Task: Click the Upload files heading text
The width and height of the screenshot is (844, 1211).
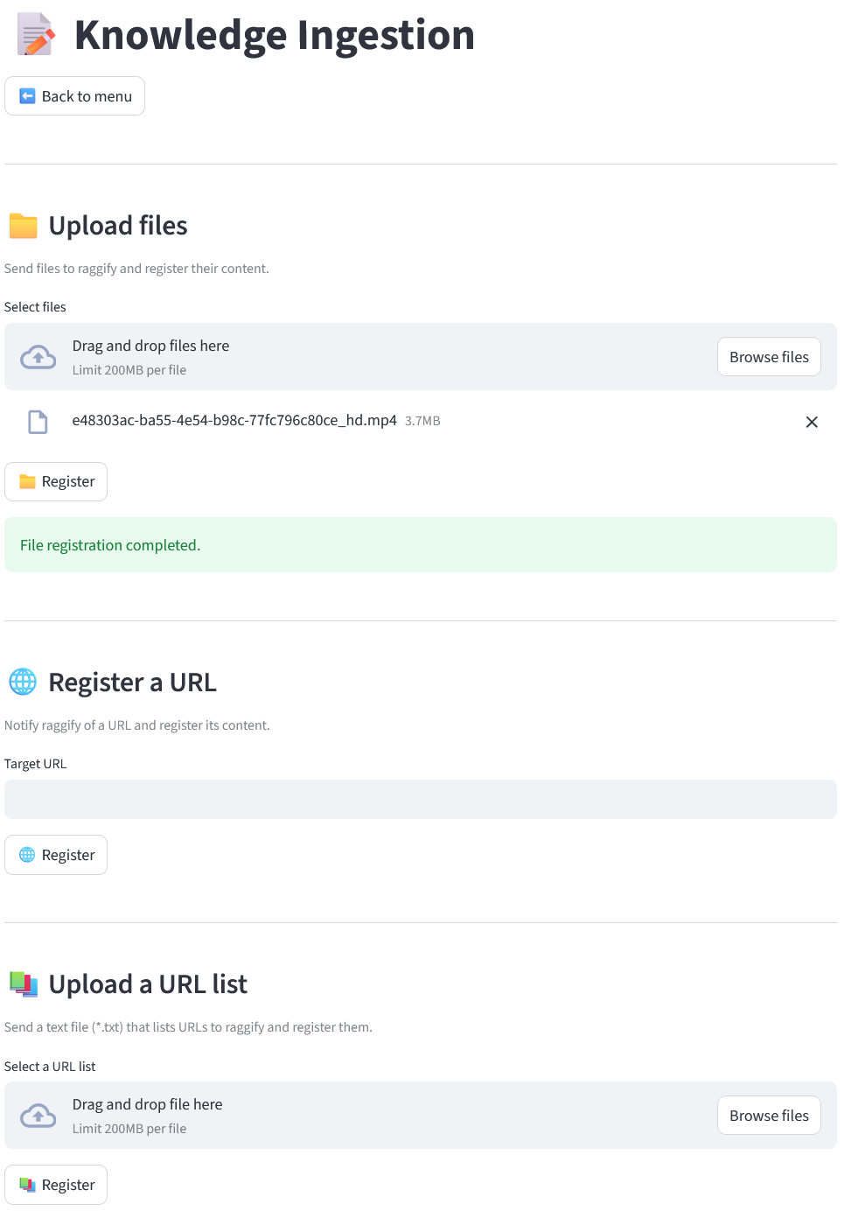Action: 118,226
